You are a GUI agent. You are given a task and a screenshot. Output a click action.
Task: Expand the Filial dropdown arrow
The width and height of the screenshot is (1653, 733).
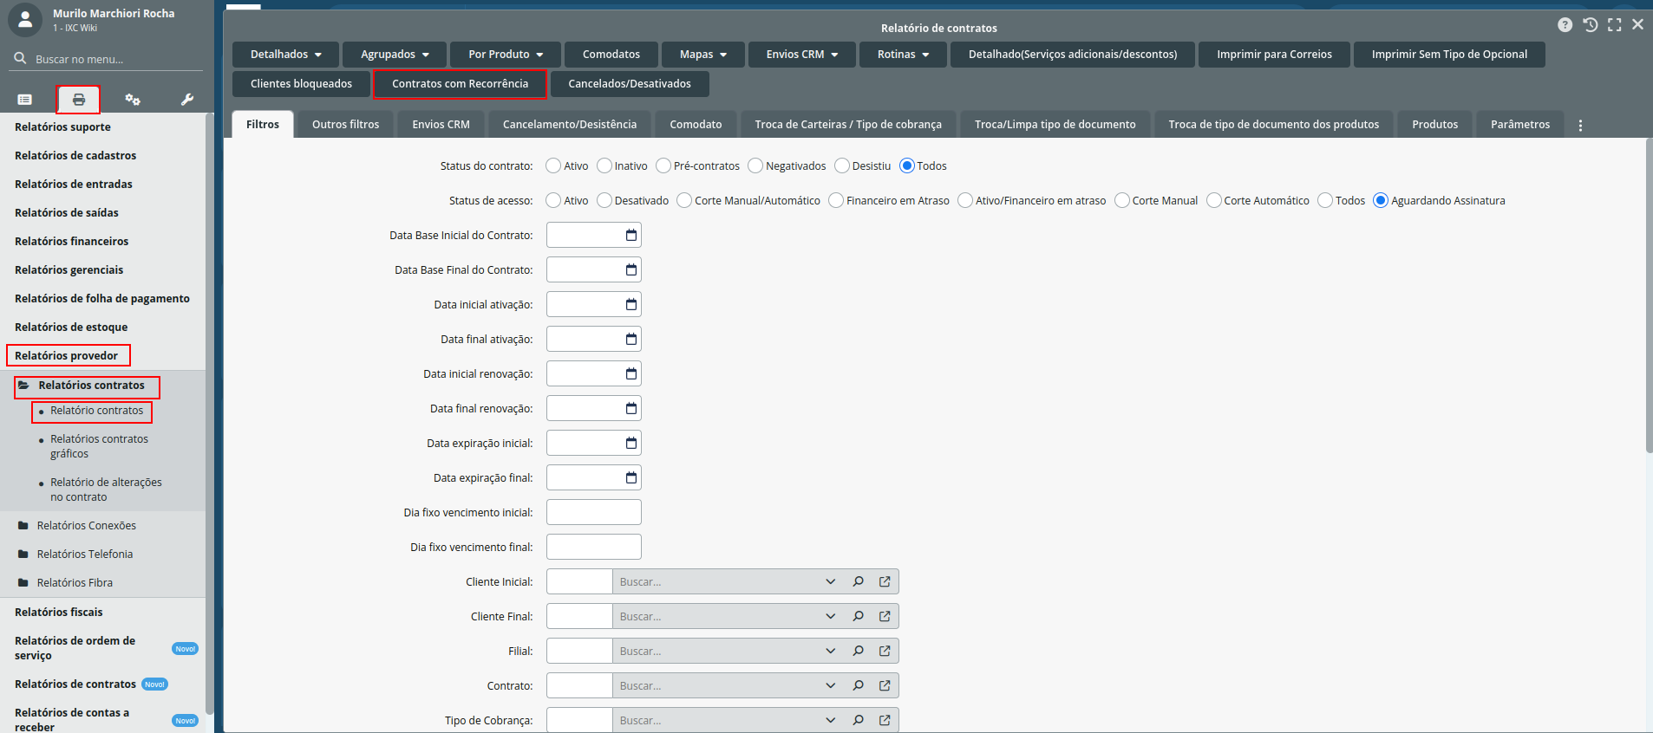(x=830, y=651)
